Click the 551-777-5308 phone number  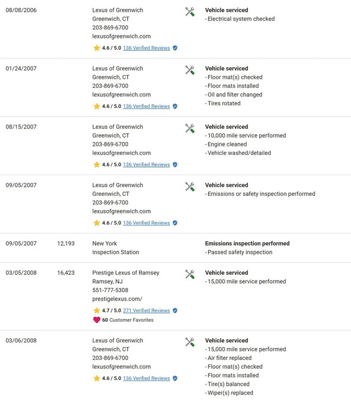[110, 290]
